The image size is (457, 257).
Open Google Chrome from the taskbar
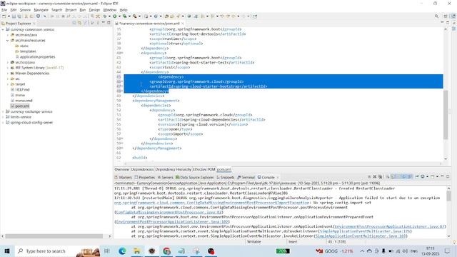(x=166, y=251)
